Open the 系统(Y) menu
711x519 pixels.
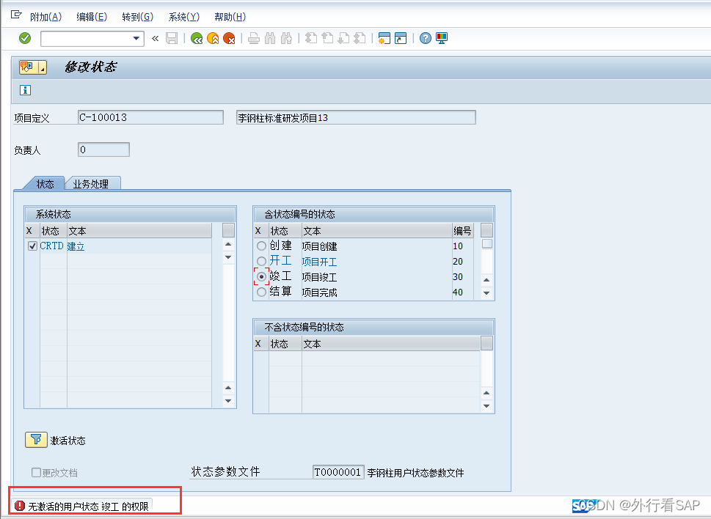click(183, 17)
